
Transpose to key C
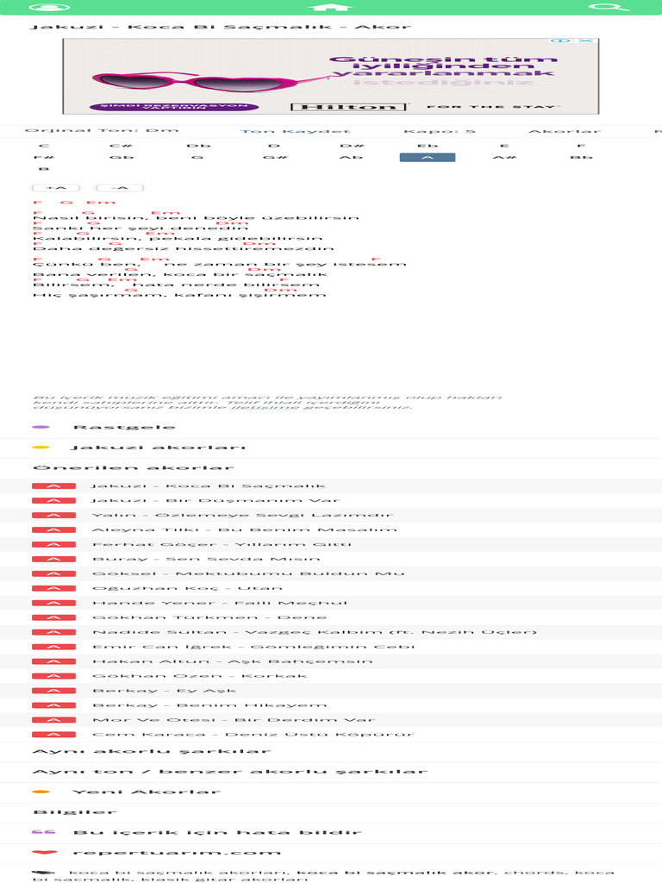45,146
